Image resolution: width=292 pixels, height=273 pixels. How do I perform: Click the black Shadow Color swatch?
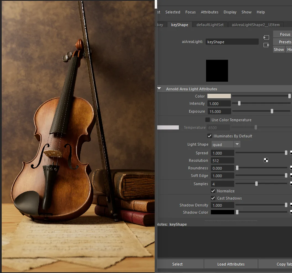222,212
